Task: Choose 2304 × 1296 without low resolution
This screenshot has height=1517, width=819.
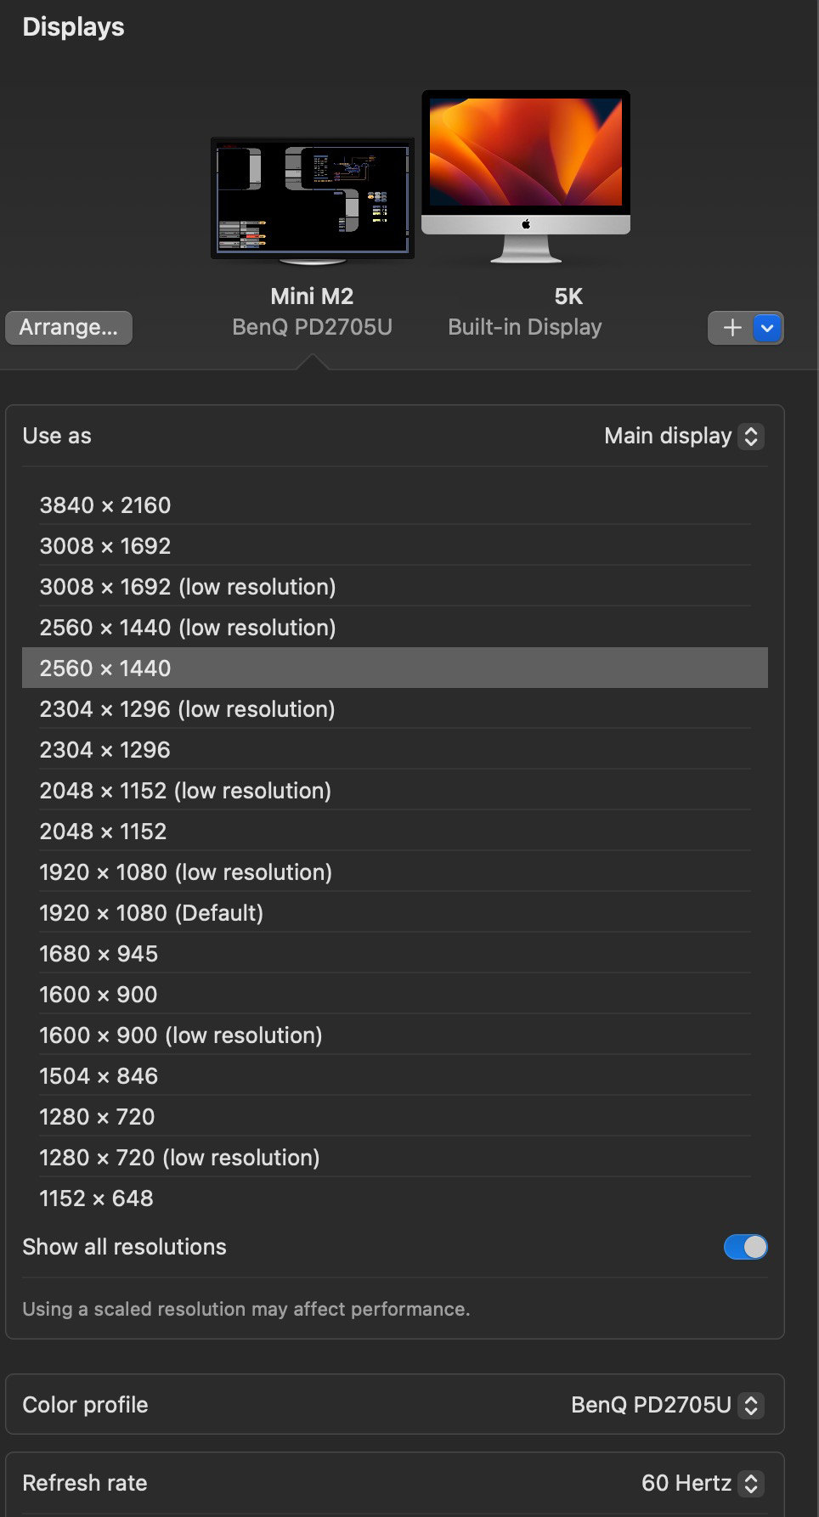Action: [395, 750]
